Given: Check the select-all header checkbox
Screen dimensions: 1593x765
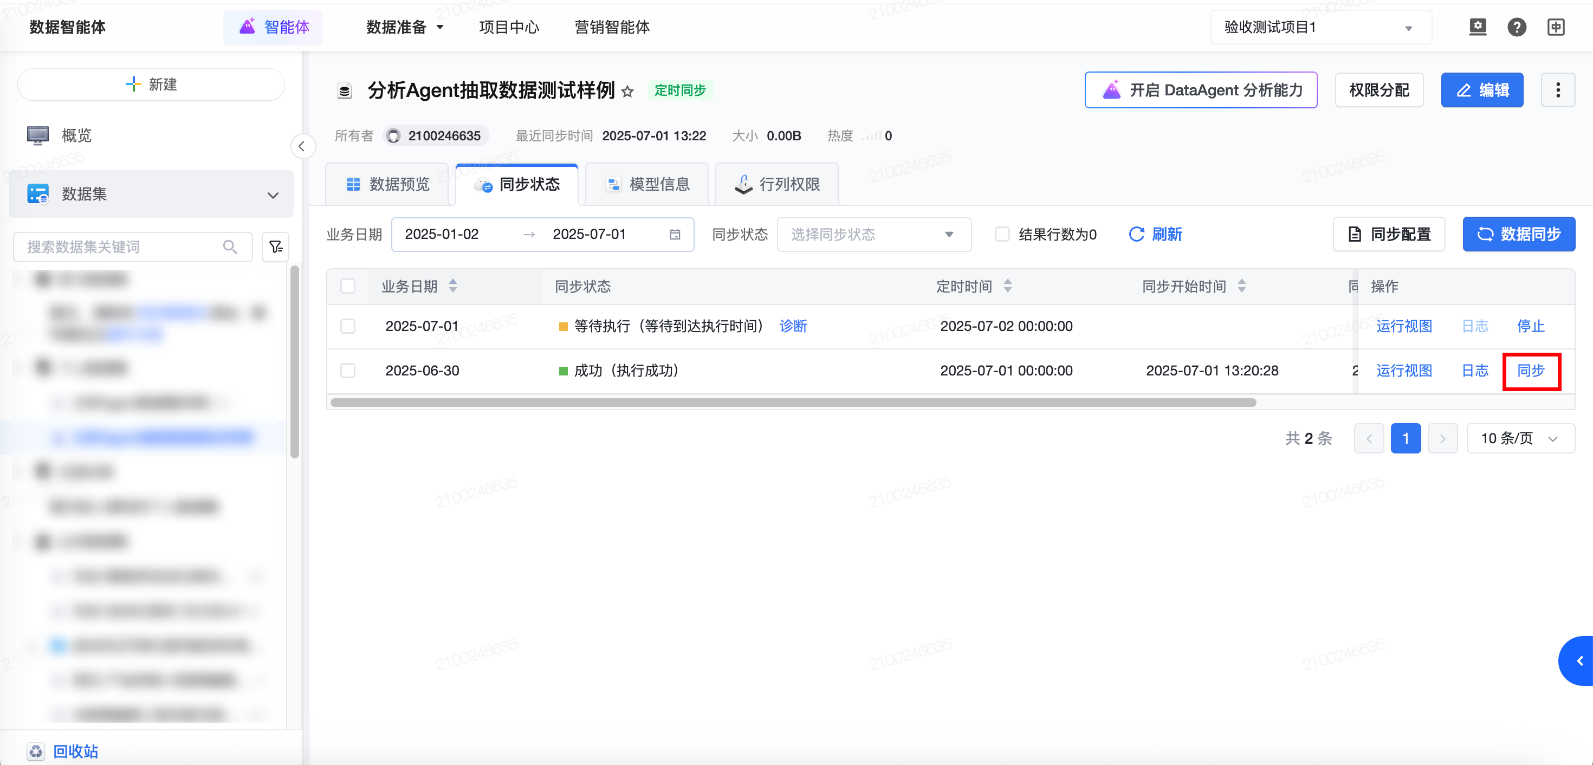Looking at the screenshot, I should [x=347, y=287].
